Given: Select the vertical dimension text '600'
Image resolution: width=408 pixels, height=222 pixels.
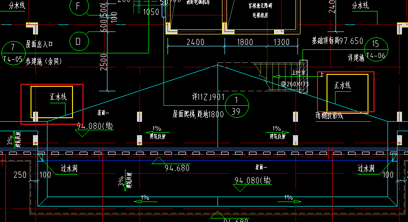Looking at the screenshot, I should [103, 26].
